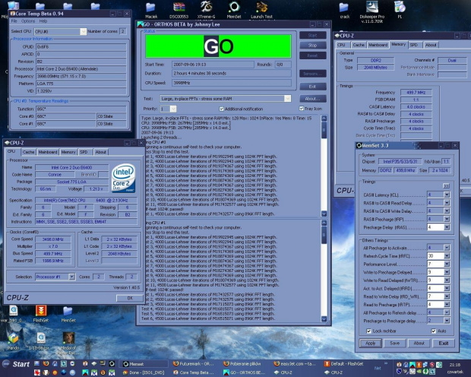Click Stop button in ORTHOS
Screen dimensions: 471x377
312,46
